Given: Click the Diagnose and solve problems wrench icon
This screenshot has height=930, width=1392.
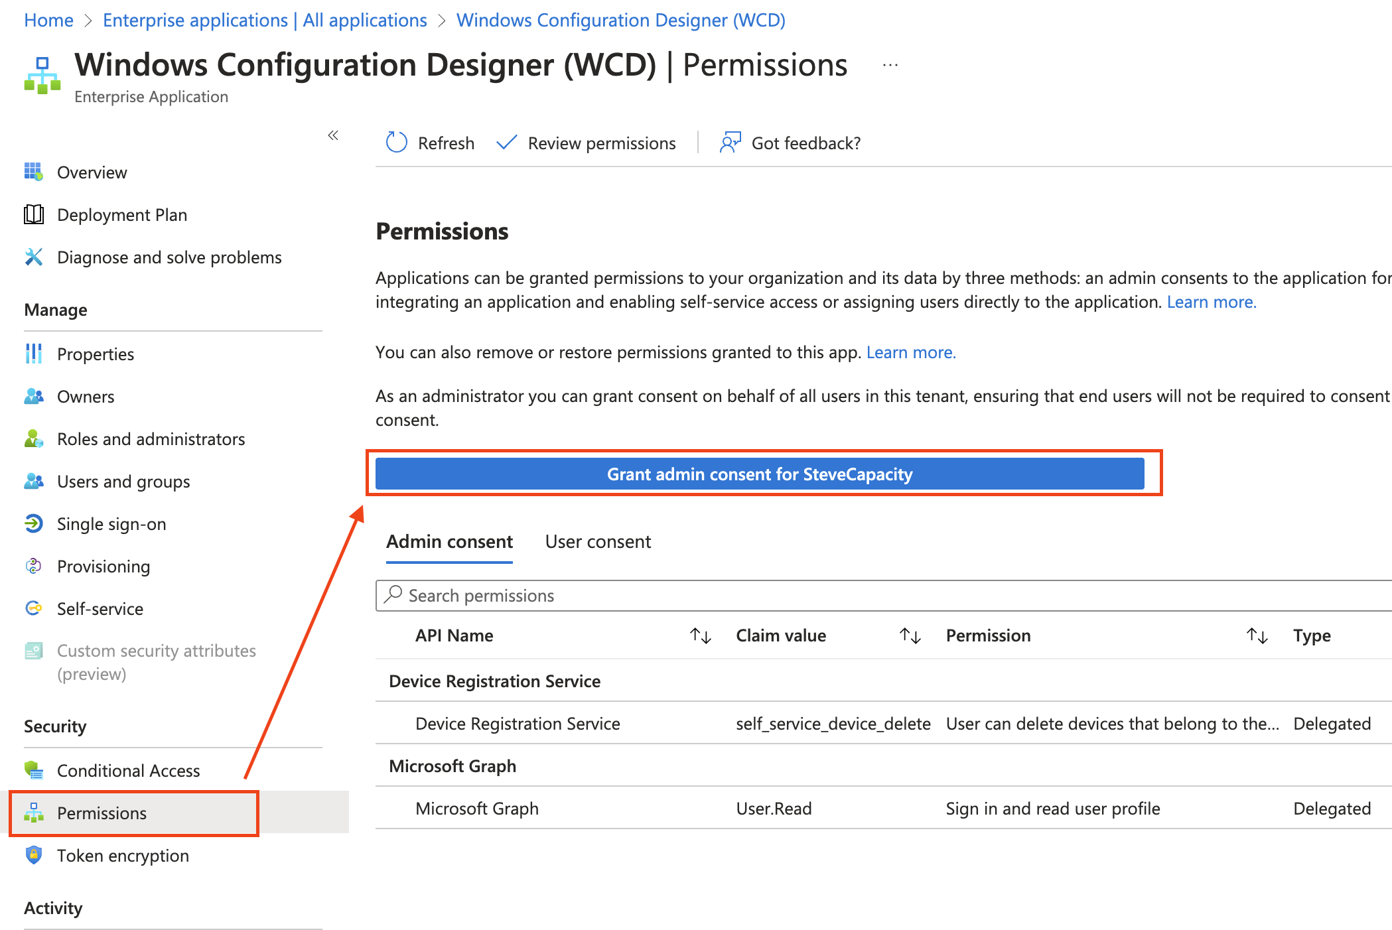Looking at the screenshot, I should [34, 257].
